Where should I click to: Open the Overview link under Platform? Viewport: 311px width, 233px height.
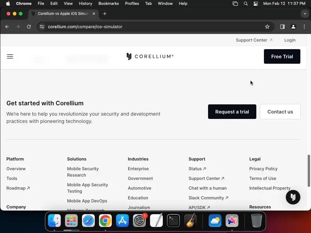click(x=16, y=169)
